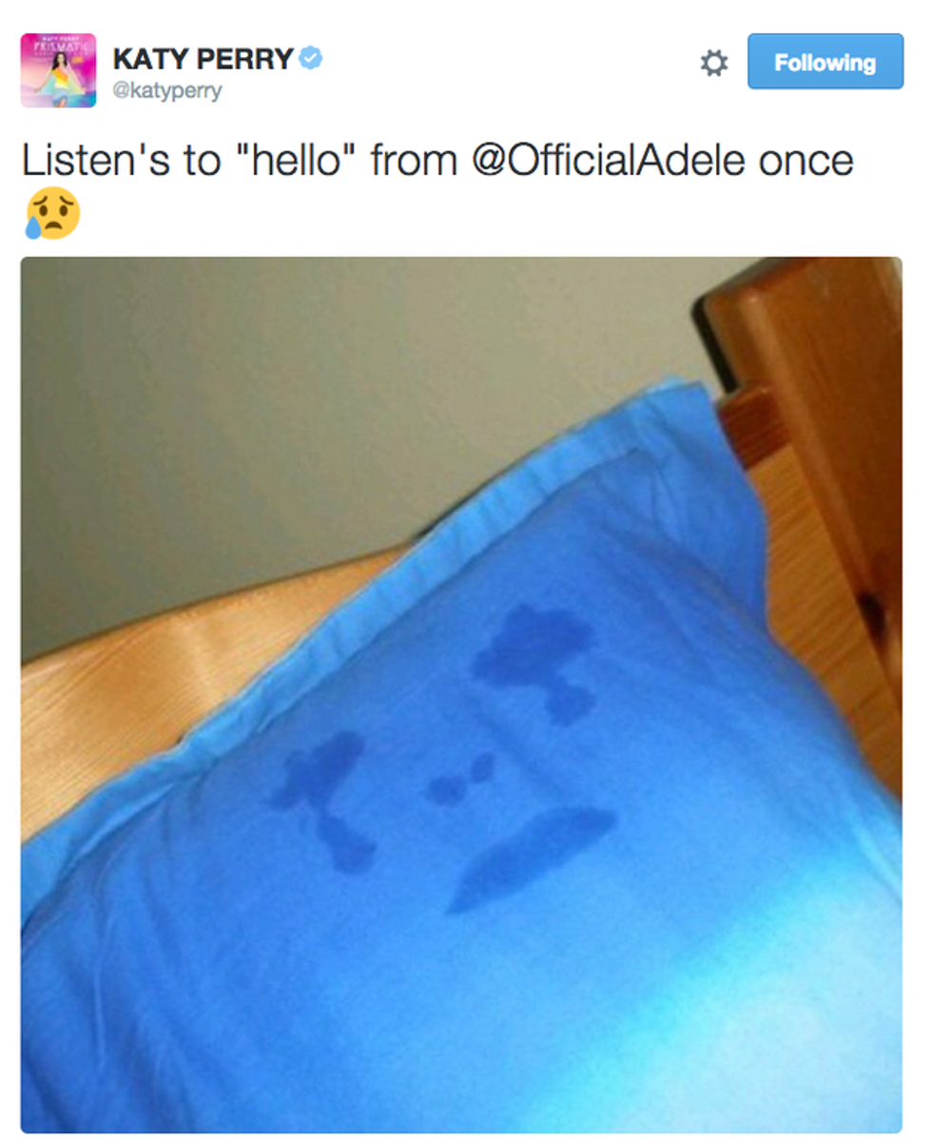Image resolution: width=932 pixels, height=1139 pixels.
Task: Click the word "from" in the tweet text
Action: coord(414,161)
